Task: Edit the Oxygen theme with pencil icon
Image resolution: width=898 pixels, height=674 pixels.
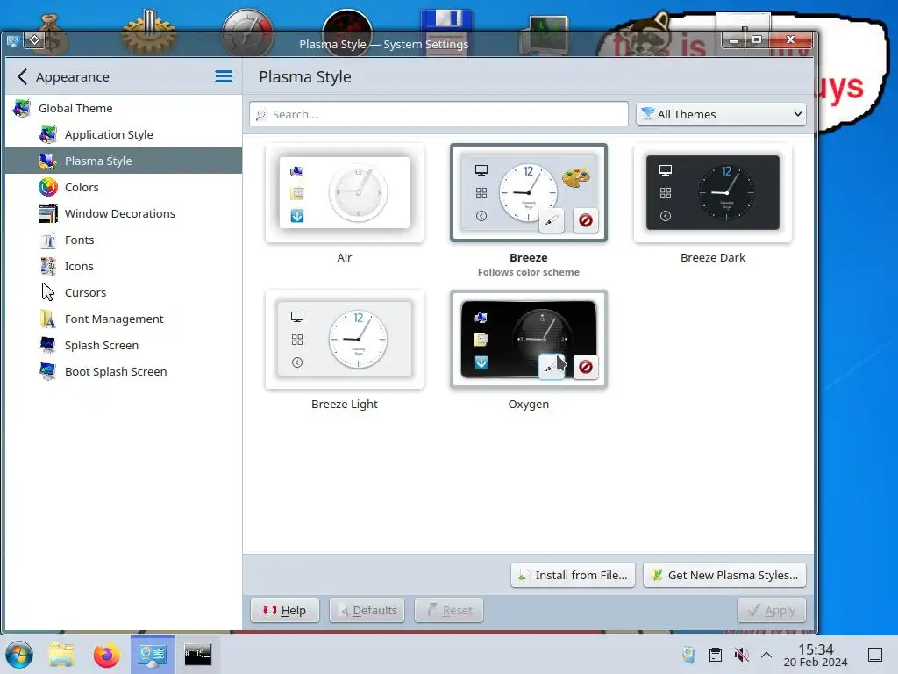Action: pos(552,367)
